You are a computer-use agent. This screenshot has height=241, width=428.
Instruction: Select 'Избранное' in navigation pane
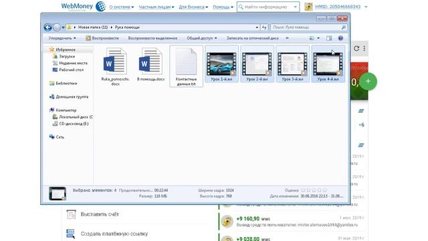click(x=66, y=50)
